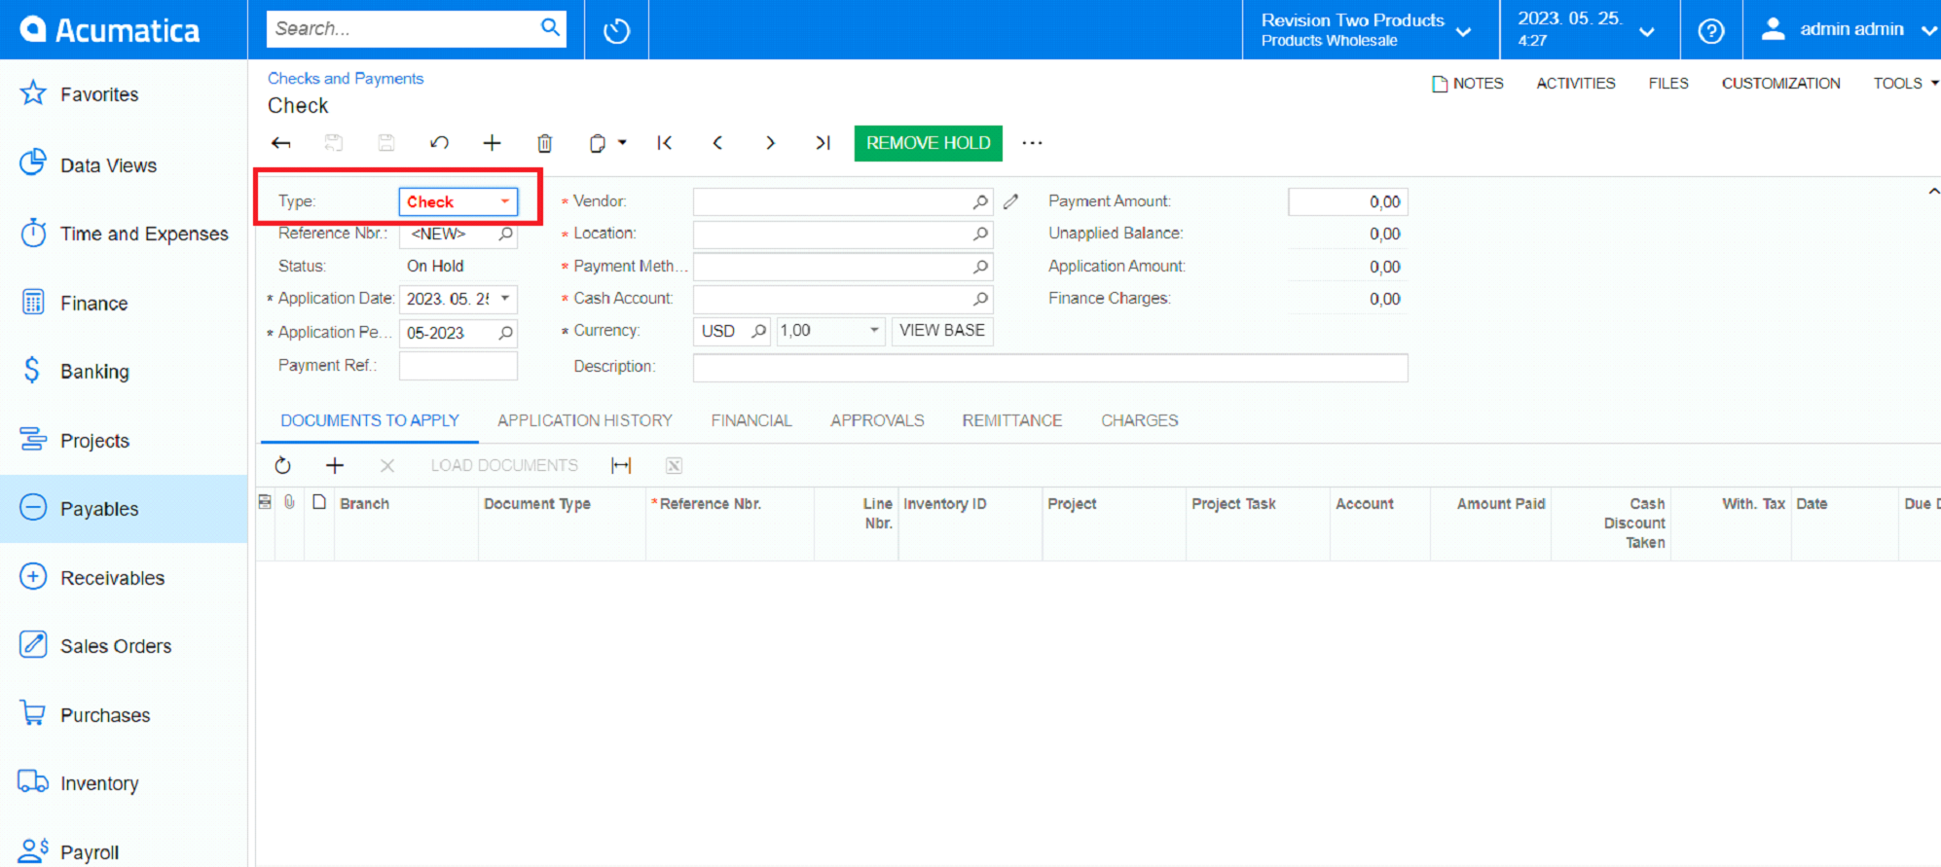Click the fit-to-width columns icon
This screenshot has width=1941, height=867.
pos(621,465)
